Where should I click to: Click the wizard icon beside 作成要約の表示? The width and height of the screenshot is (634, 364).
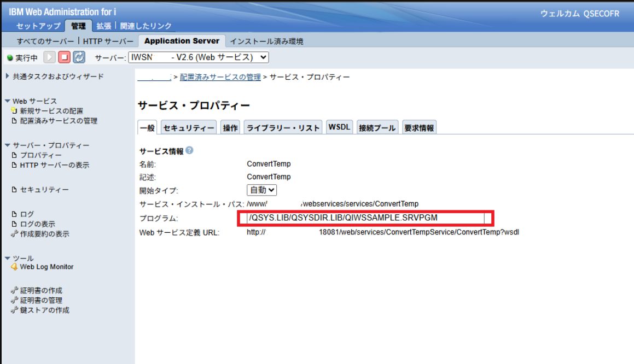tap(14, 233)
